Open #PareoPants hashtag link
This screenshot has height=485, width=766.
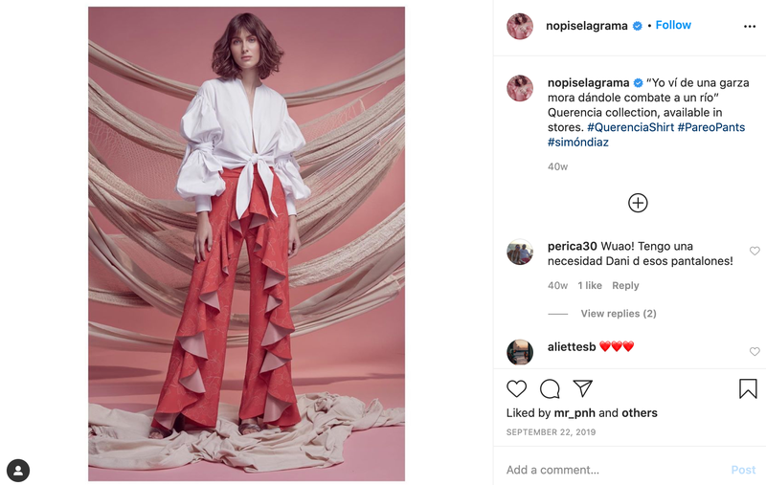coord(710,127)
